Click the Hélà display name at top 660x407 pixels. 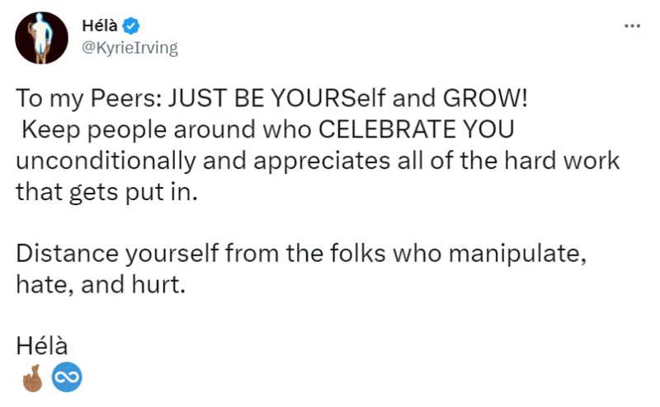[100, 26]
